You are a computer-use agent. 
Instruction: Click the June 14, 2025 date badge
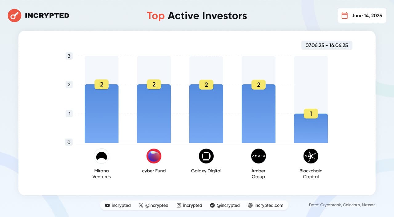[362, 15]
